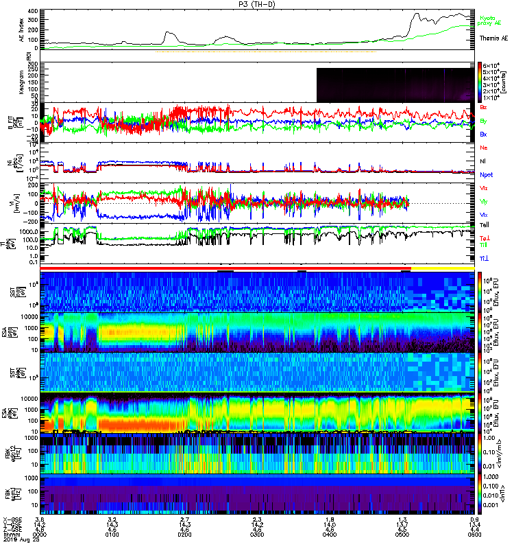The height and width of the screenshot is (549, 514).
Task: Click the X-GSE value 0.9
Action: (474, 519)
